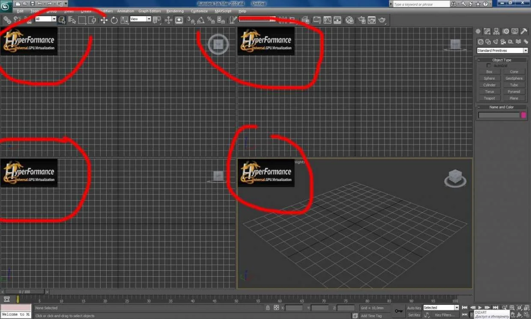Click the Unlink Selection tool
Viewport: 531px width, 319px height.
17,20
